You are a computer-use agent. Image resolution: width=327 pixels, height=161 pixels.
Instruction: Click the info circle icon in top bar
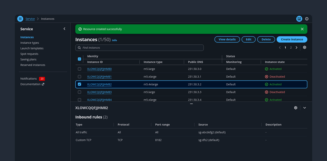307,19
